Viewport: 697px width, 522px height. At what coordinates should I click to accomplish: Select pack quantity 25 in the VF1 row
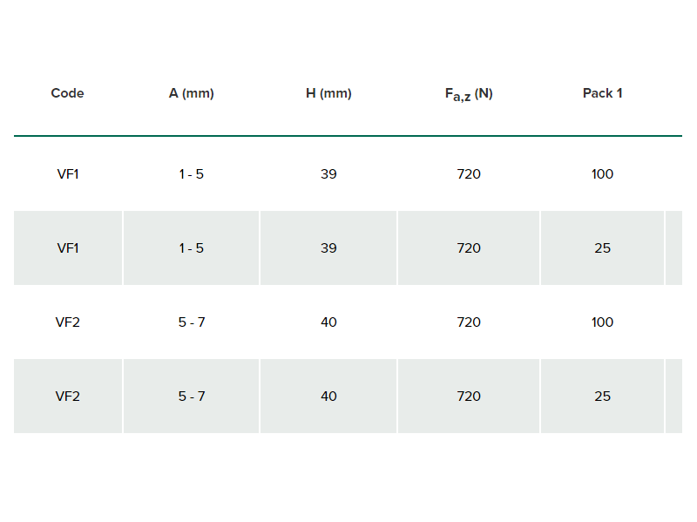pyautogui.click(x=602, y=248)
